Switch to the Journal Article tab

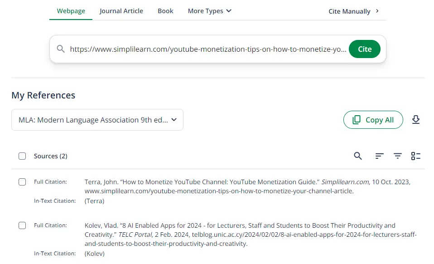(121, 11)
